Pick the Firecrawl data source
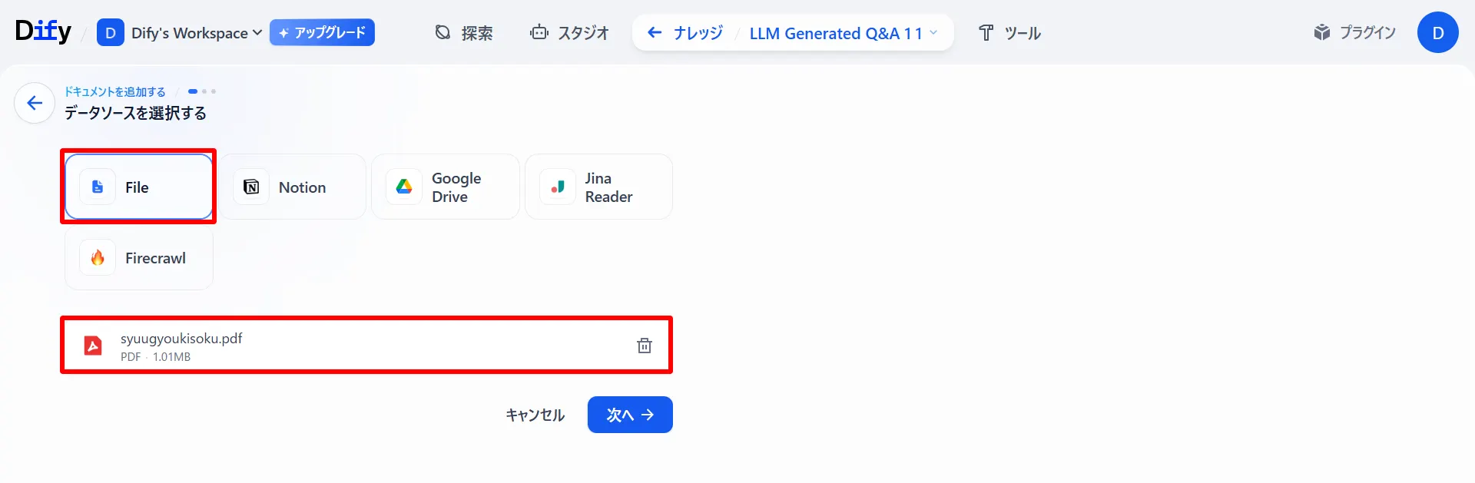Viewport: 1475px width, 483px height. 138,258
